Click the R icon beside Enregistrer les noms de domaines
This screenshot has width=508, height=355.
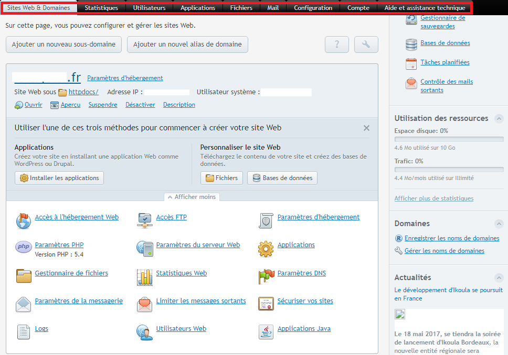click(398, 238)
